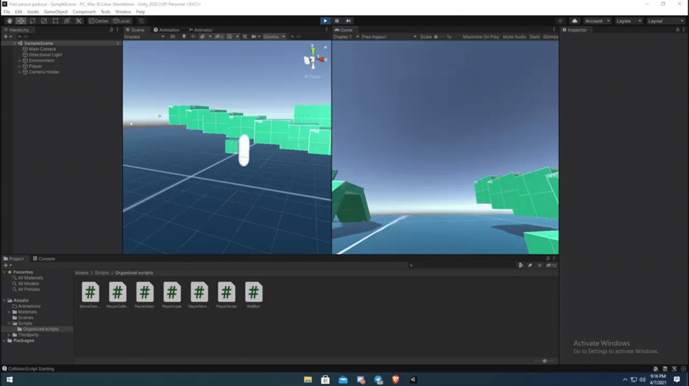
Task: Select Directional Light in Hierarchy
Action: (45, 55)
